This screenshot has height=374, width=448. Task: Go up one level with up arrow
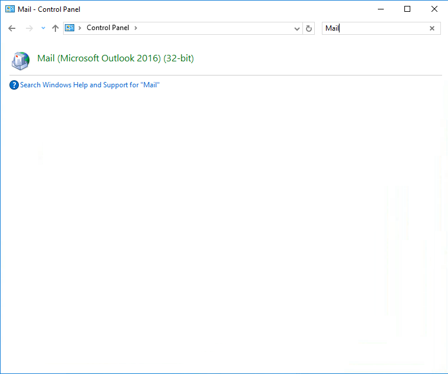coord(55,28)
